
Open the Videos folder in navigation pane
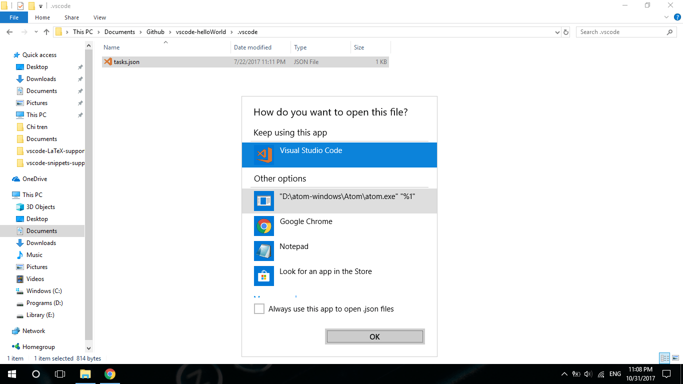(35, 279)
